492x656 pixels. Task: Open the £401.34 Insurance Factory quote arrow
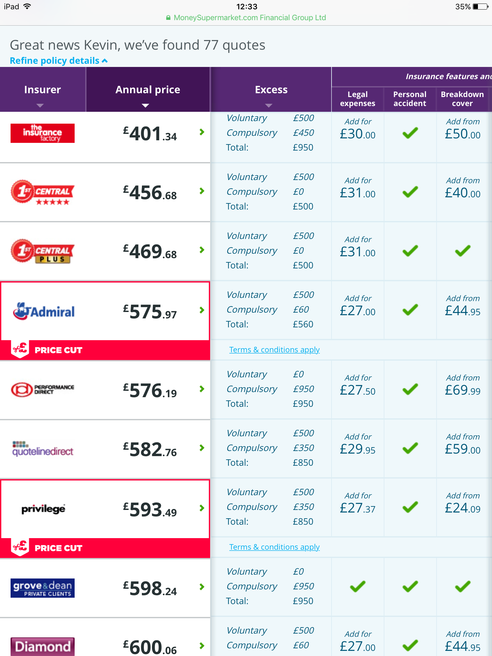(x=202, y=132)
